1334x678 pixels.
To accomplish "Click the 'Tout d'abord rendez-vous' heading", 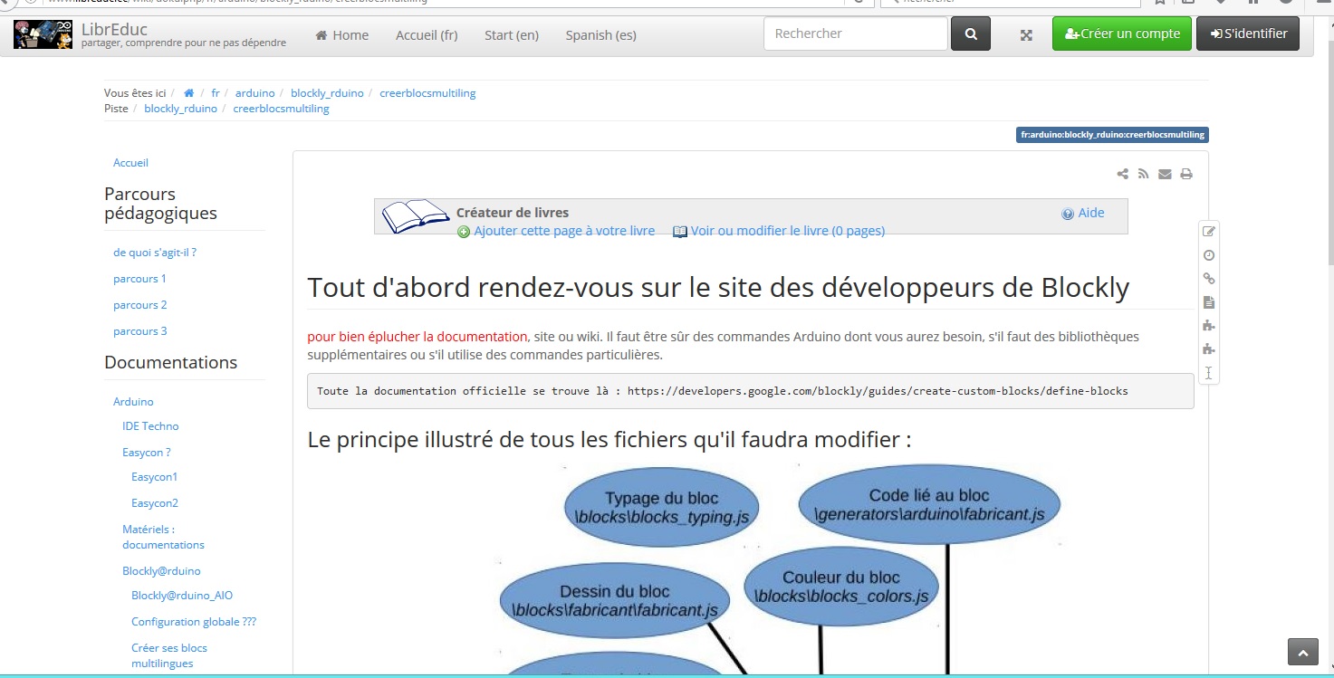I will click(718, 288).
